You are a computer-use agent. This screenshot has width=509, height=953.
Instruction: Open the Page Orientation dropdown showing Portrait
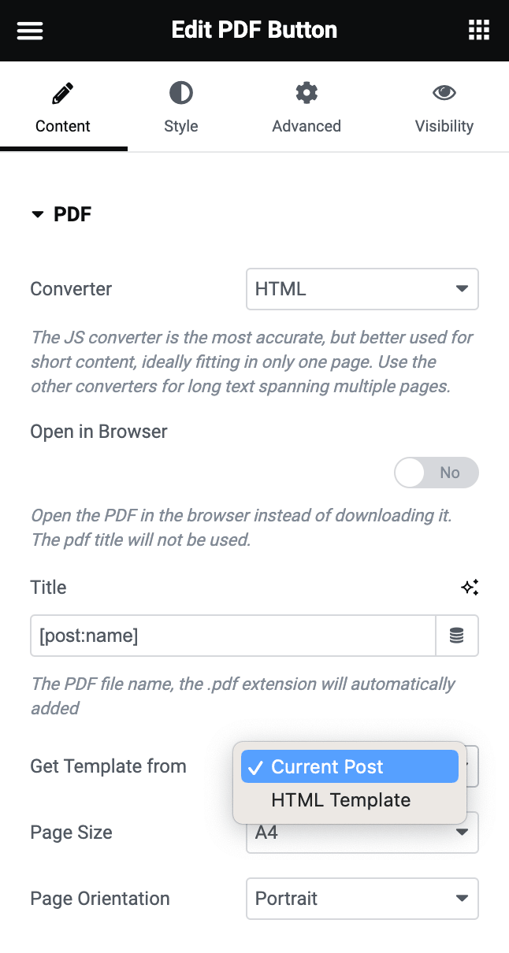362,899
